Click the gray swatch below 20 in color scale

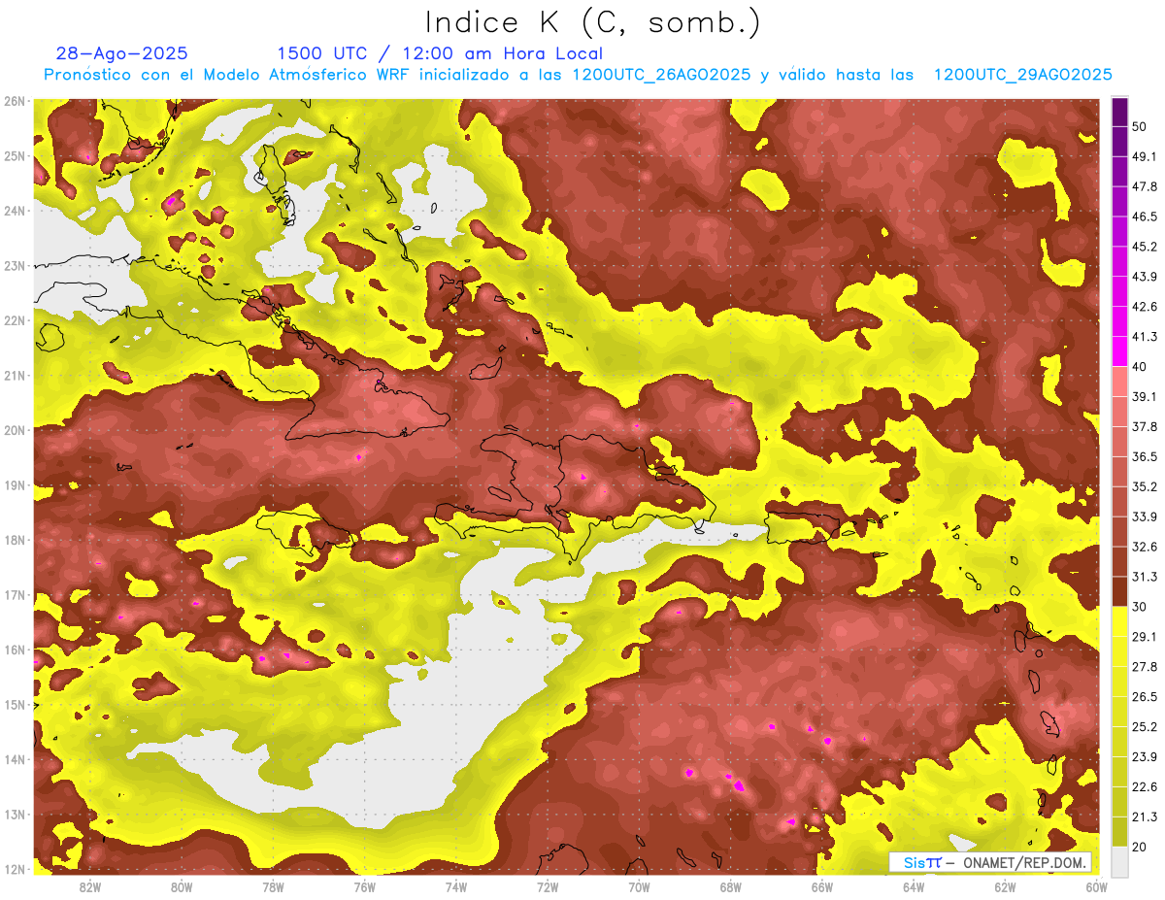(x=1119, y=860)
